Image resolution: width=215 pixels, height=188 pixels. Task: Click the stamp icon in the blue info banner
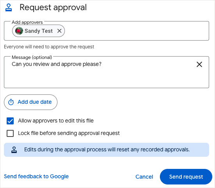(14, 150)
